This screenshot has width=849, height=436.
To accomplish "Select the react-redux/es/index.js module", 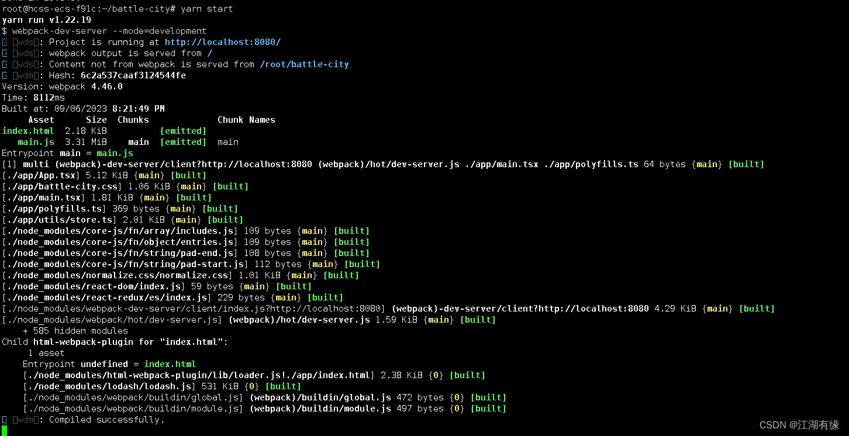I will click(172, 297).
